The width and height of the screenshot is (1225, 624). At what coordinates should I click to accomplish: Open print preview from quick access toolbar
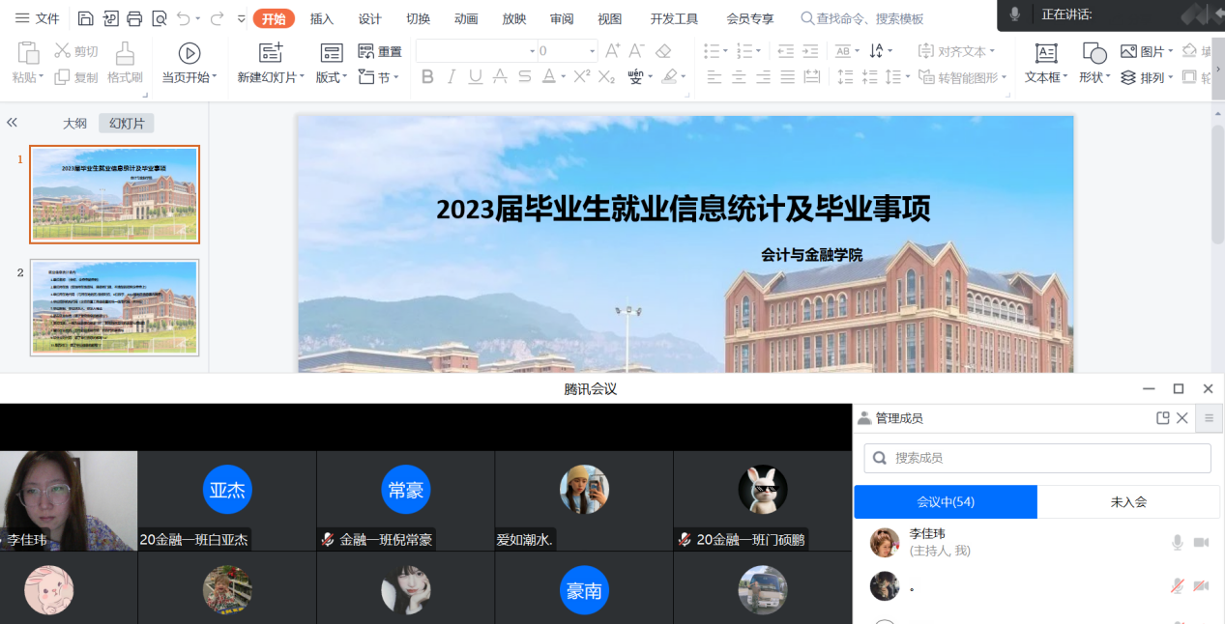click(x=159, y=18)
